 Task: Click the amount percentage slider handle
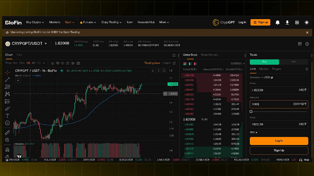click(251, 112)
